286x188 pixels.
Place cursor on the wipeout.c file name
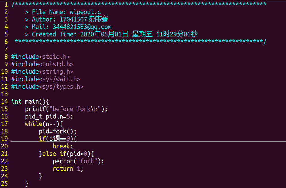pos(87,12)
